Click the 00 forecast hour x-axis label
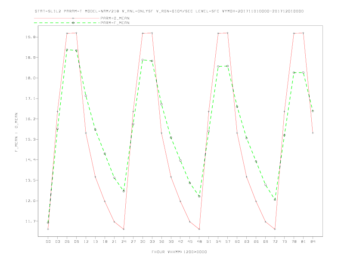This screenshot has height=263, width=341. click(x=48, y=242)
